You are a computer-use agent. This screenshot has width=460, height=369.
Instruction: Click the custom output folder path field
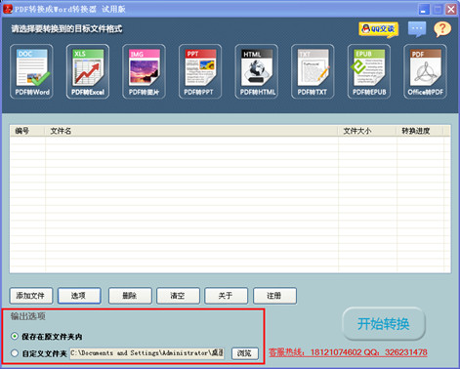coord(146,353)
